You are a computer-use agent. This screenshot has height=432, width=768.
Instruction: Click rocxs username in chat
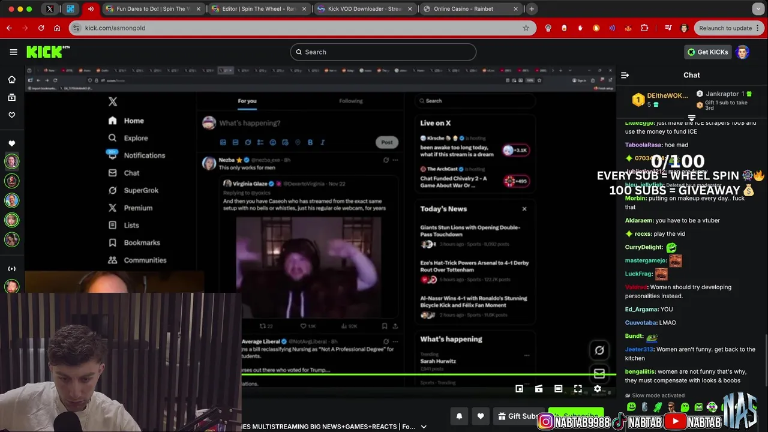coord(643,234)
